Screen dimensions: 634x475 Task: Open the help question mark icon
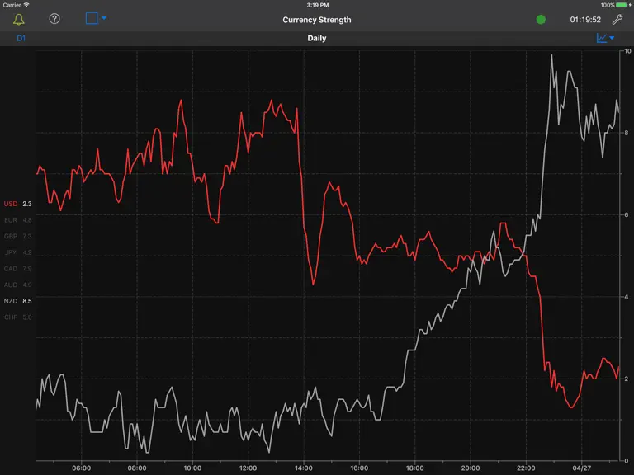click(54, 19)
